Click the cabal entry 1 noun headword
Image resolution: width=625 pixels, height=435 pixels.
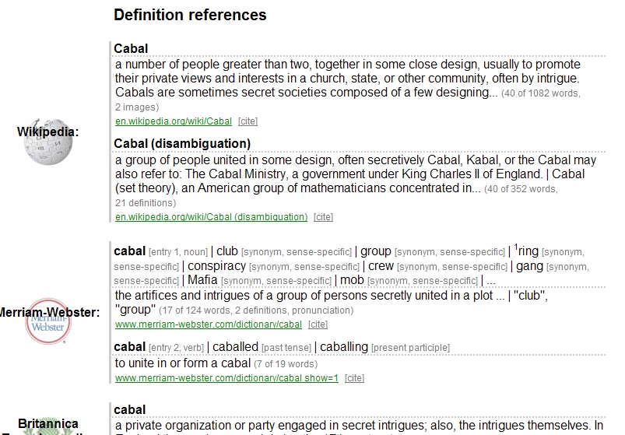click(x=129, y=251)
